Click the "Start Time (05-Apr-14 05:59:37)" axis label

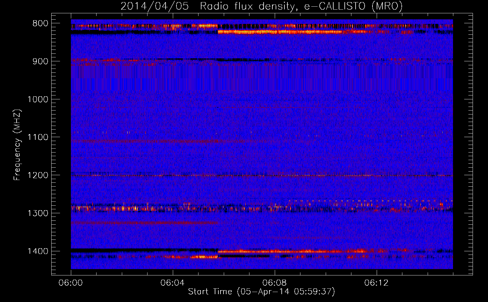point(261,292)
